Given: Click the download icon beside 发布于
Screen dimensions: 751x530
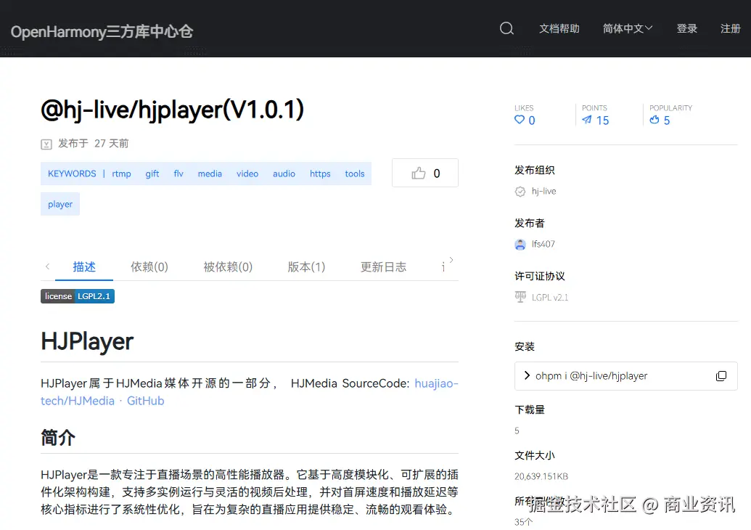Looking at the screenshot, I should pyautogui.click(x=46, y=144).
